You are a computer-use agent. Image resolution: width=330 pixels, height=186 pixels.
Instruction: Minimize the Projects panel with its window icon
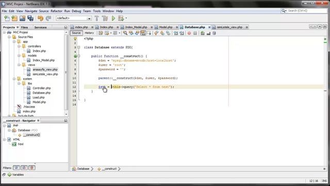pos(65,27)
